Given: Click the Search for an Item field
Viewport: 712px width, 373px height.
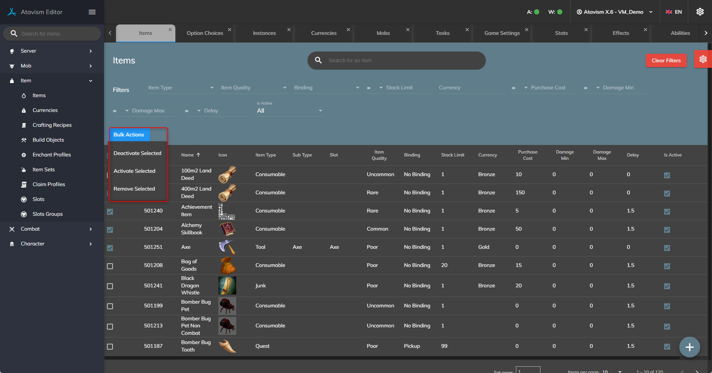Looking at the screenshot, I should coord(401,60).
